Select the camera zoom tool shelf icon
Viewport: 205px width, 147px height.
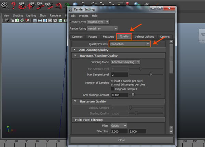[49, 6]
